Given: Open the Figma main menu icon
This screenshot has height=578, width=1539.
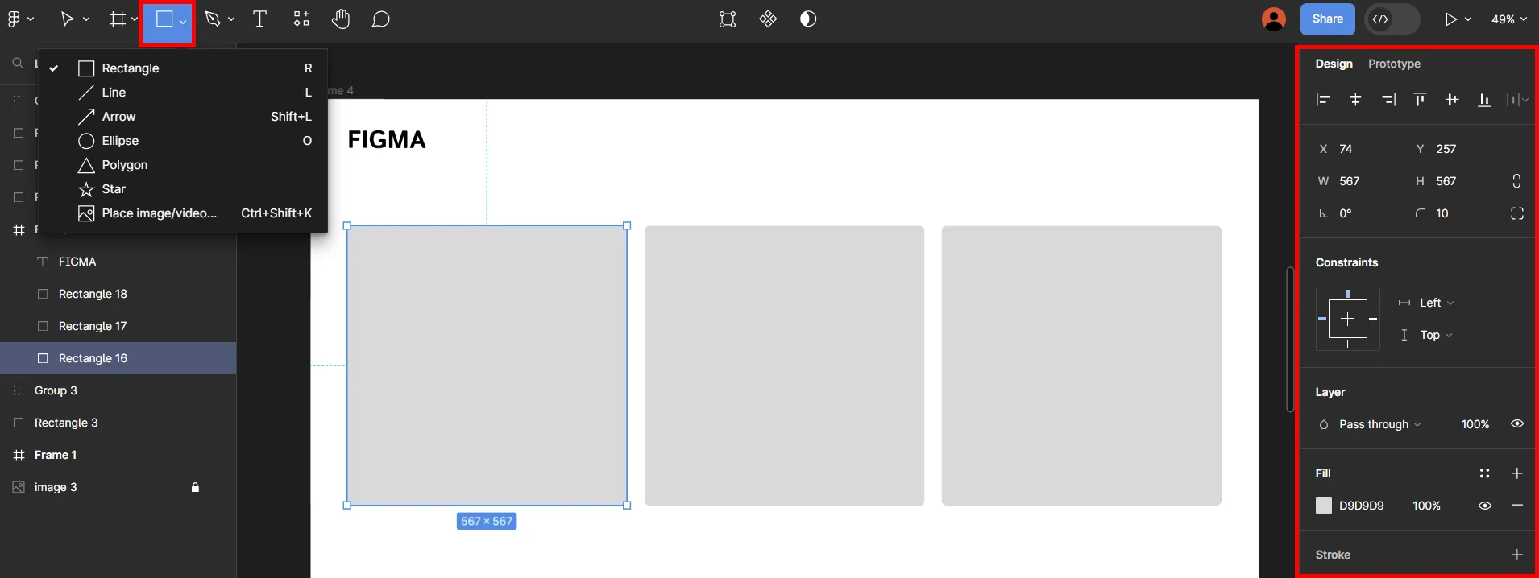Looking at the screenshot, I should point(14,19).
